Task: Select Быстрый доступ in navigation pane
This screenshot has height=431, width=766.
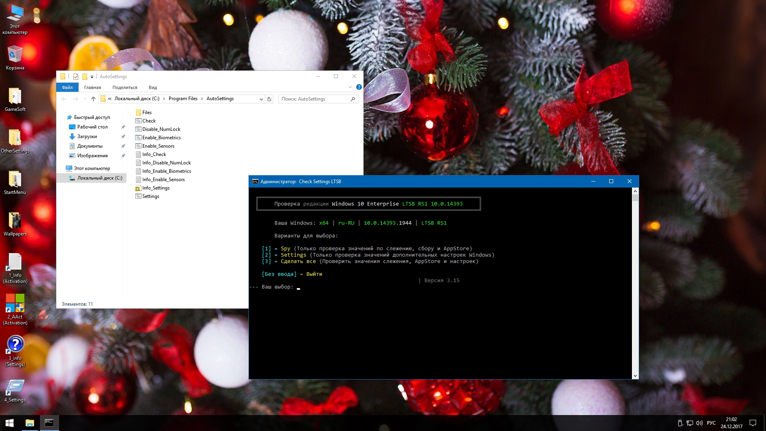Action: [x=92, y=117]
